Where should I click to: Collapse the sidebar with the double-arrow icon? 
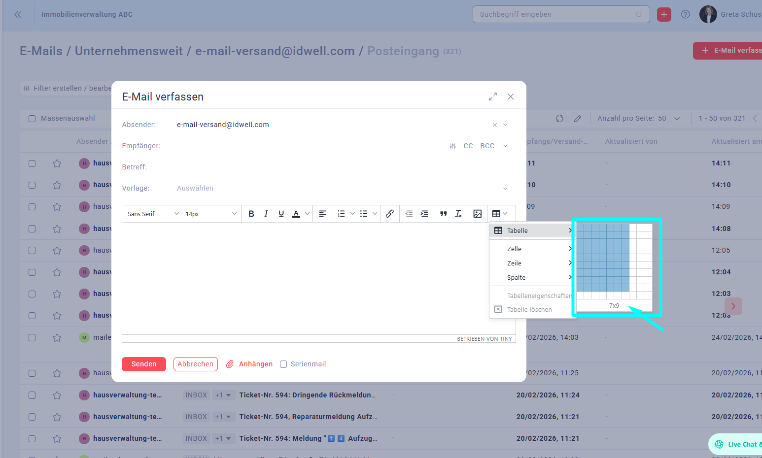[18, 15]
